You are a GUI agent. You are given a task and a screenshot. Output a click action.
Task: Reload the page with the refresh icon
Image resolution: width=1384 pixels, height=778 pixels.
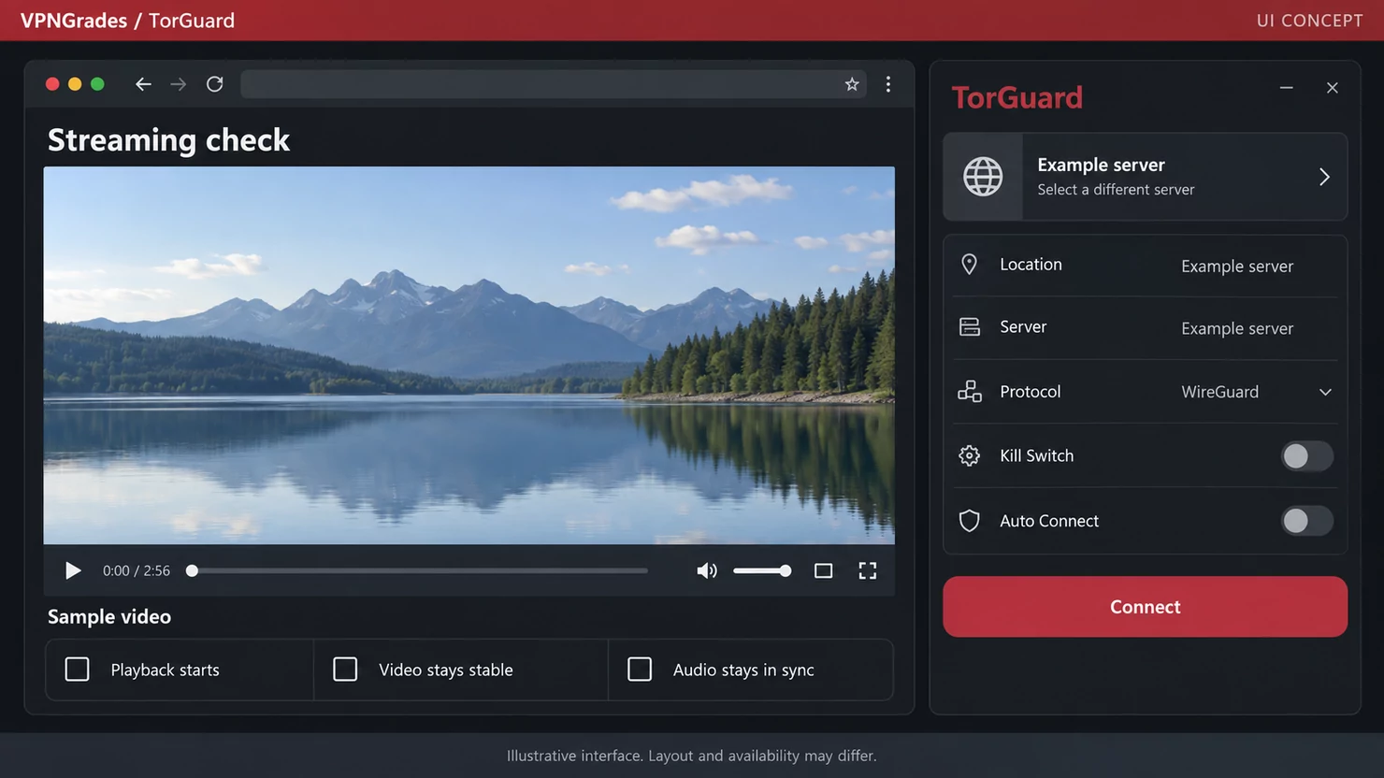(214, 84)
